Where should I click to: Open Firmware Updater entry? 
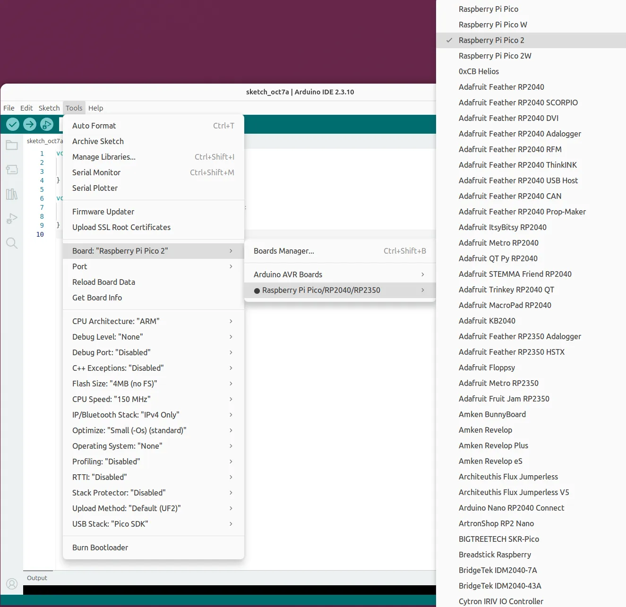[154, 212]
